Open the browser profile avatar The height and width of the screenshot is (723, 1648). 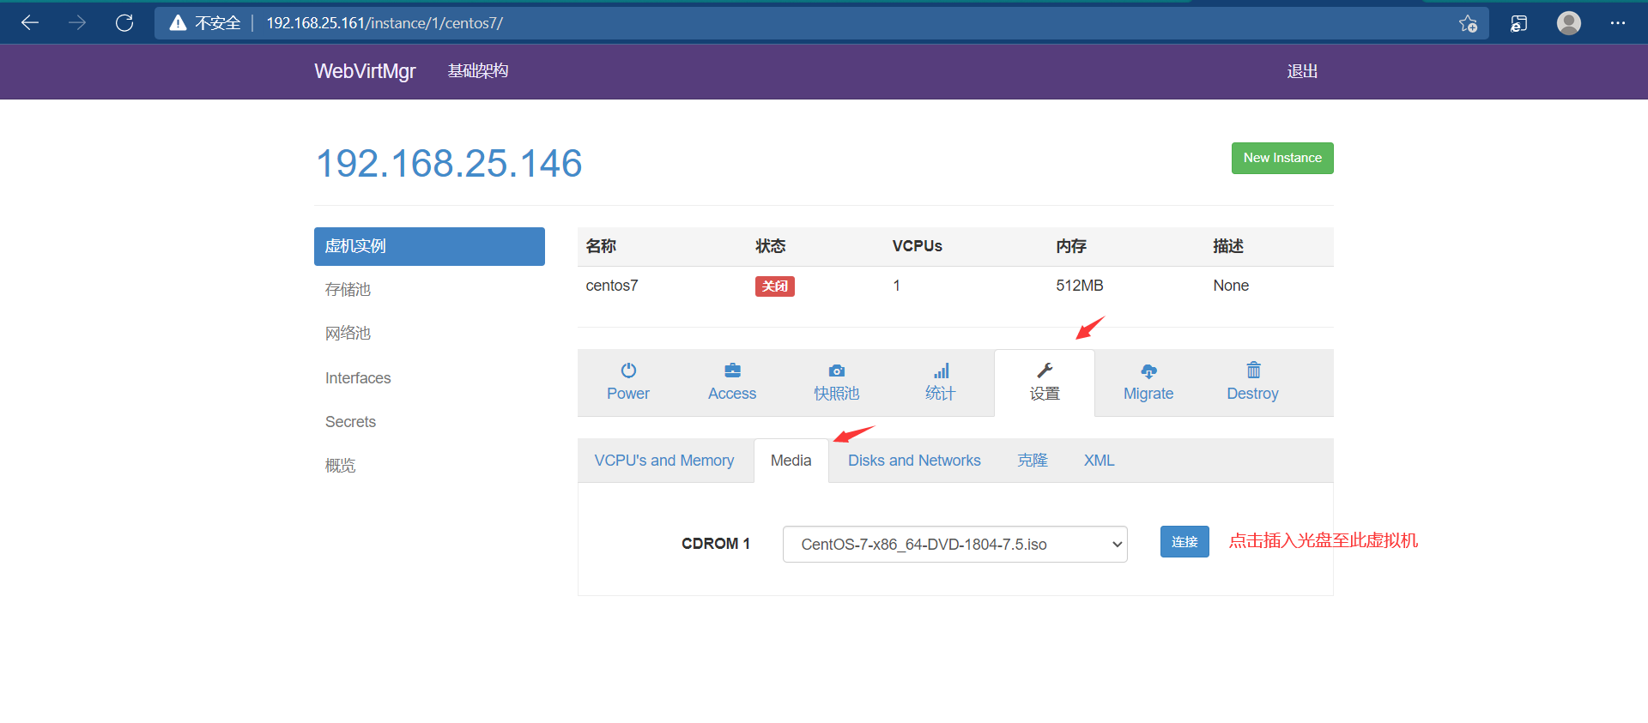(1569, 23)
